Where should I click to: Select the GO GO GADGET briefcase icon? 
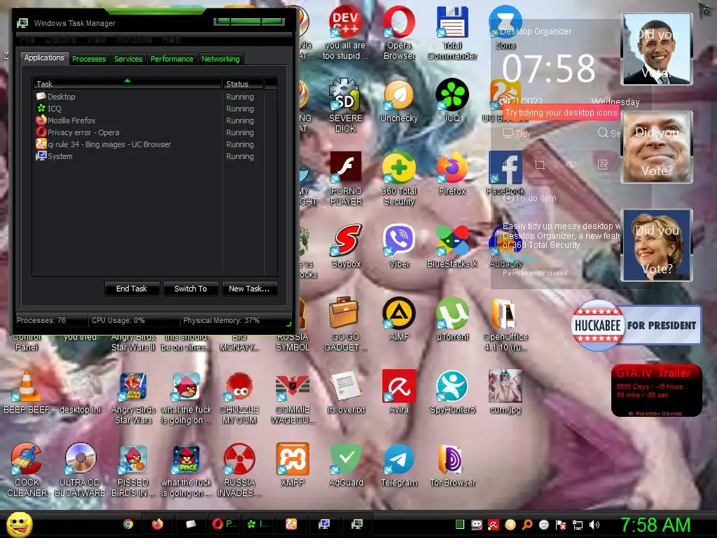[x=346, y=324]
